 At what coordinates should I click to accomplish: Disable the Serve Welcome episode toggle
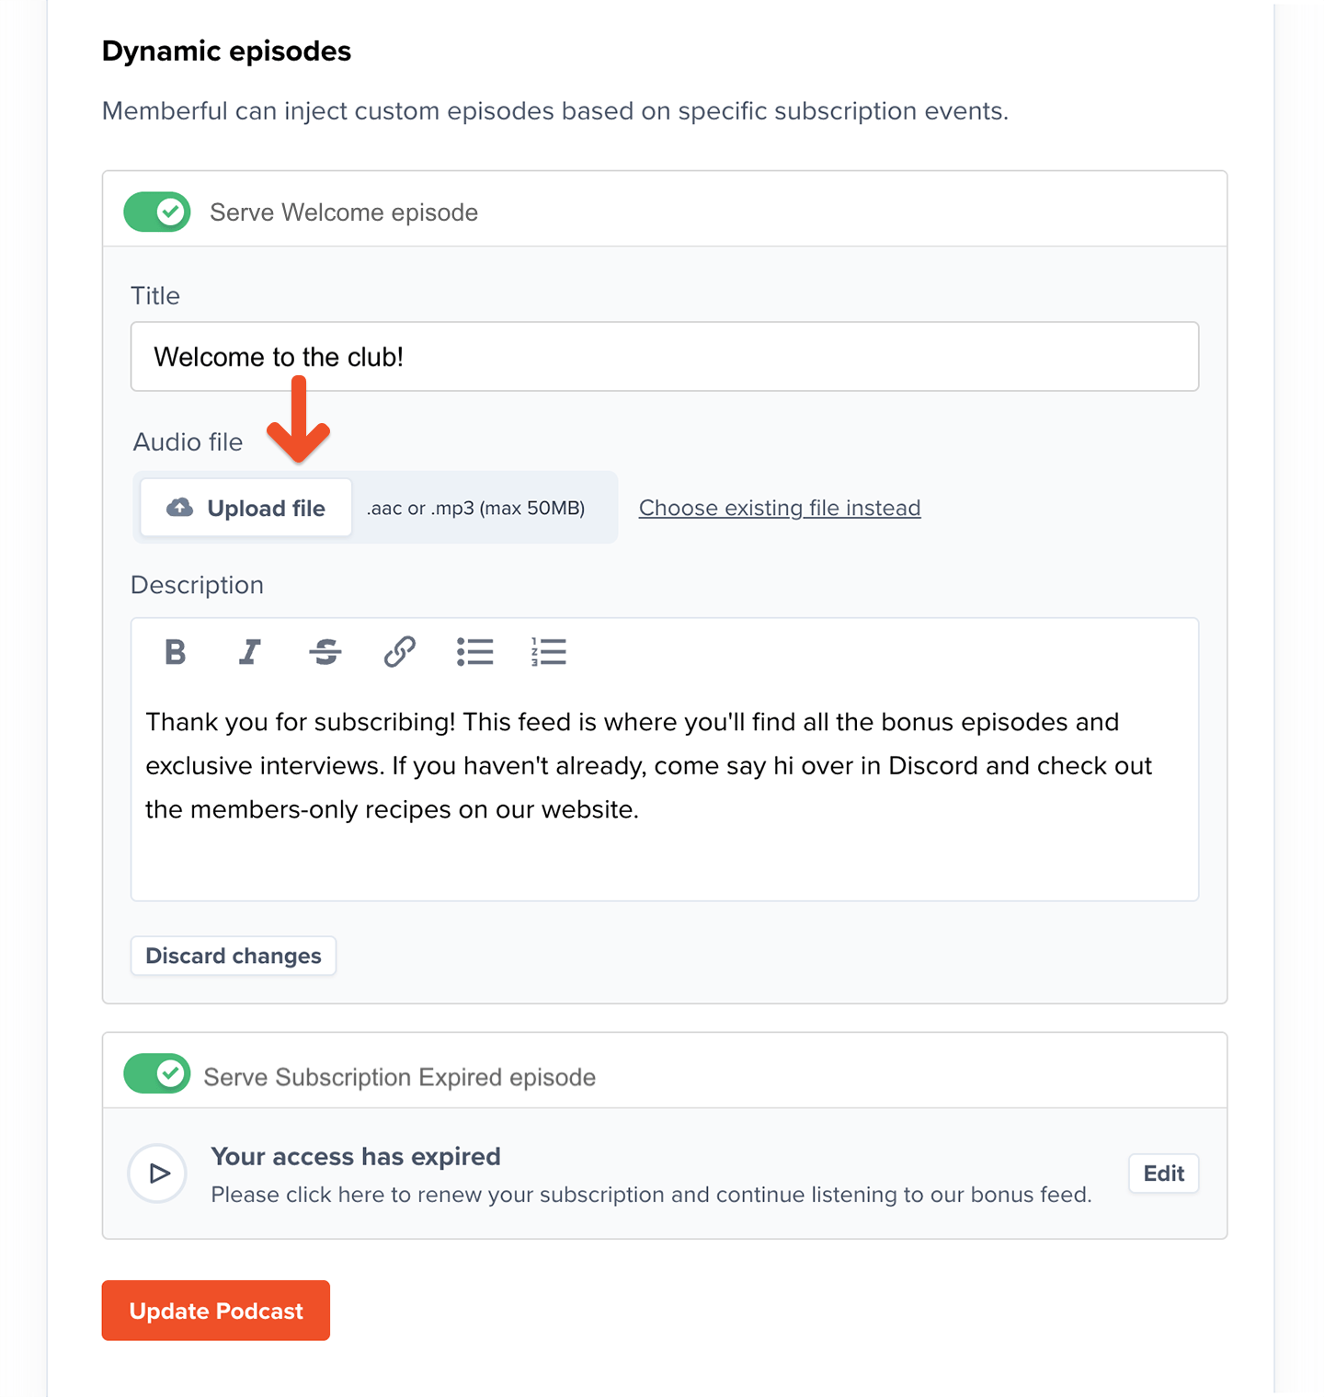point(157,212)
